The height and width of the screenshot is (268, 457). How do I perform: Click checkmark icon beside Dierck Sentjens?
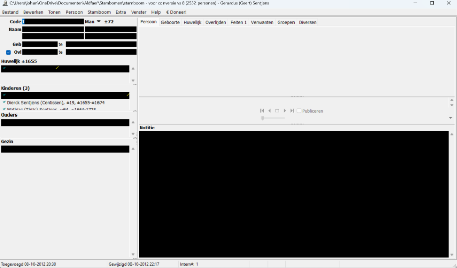point(4,102)
